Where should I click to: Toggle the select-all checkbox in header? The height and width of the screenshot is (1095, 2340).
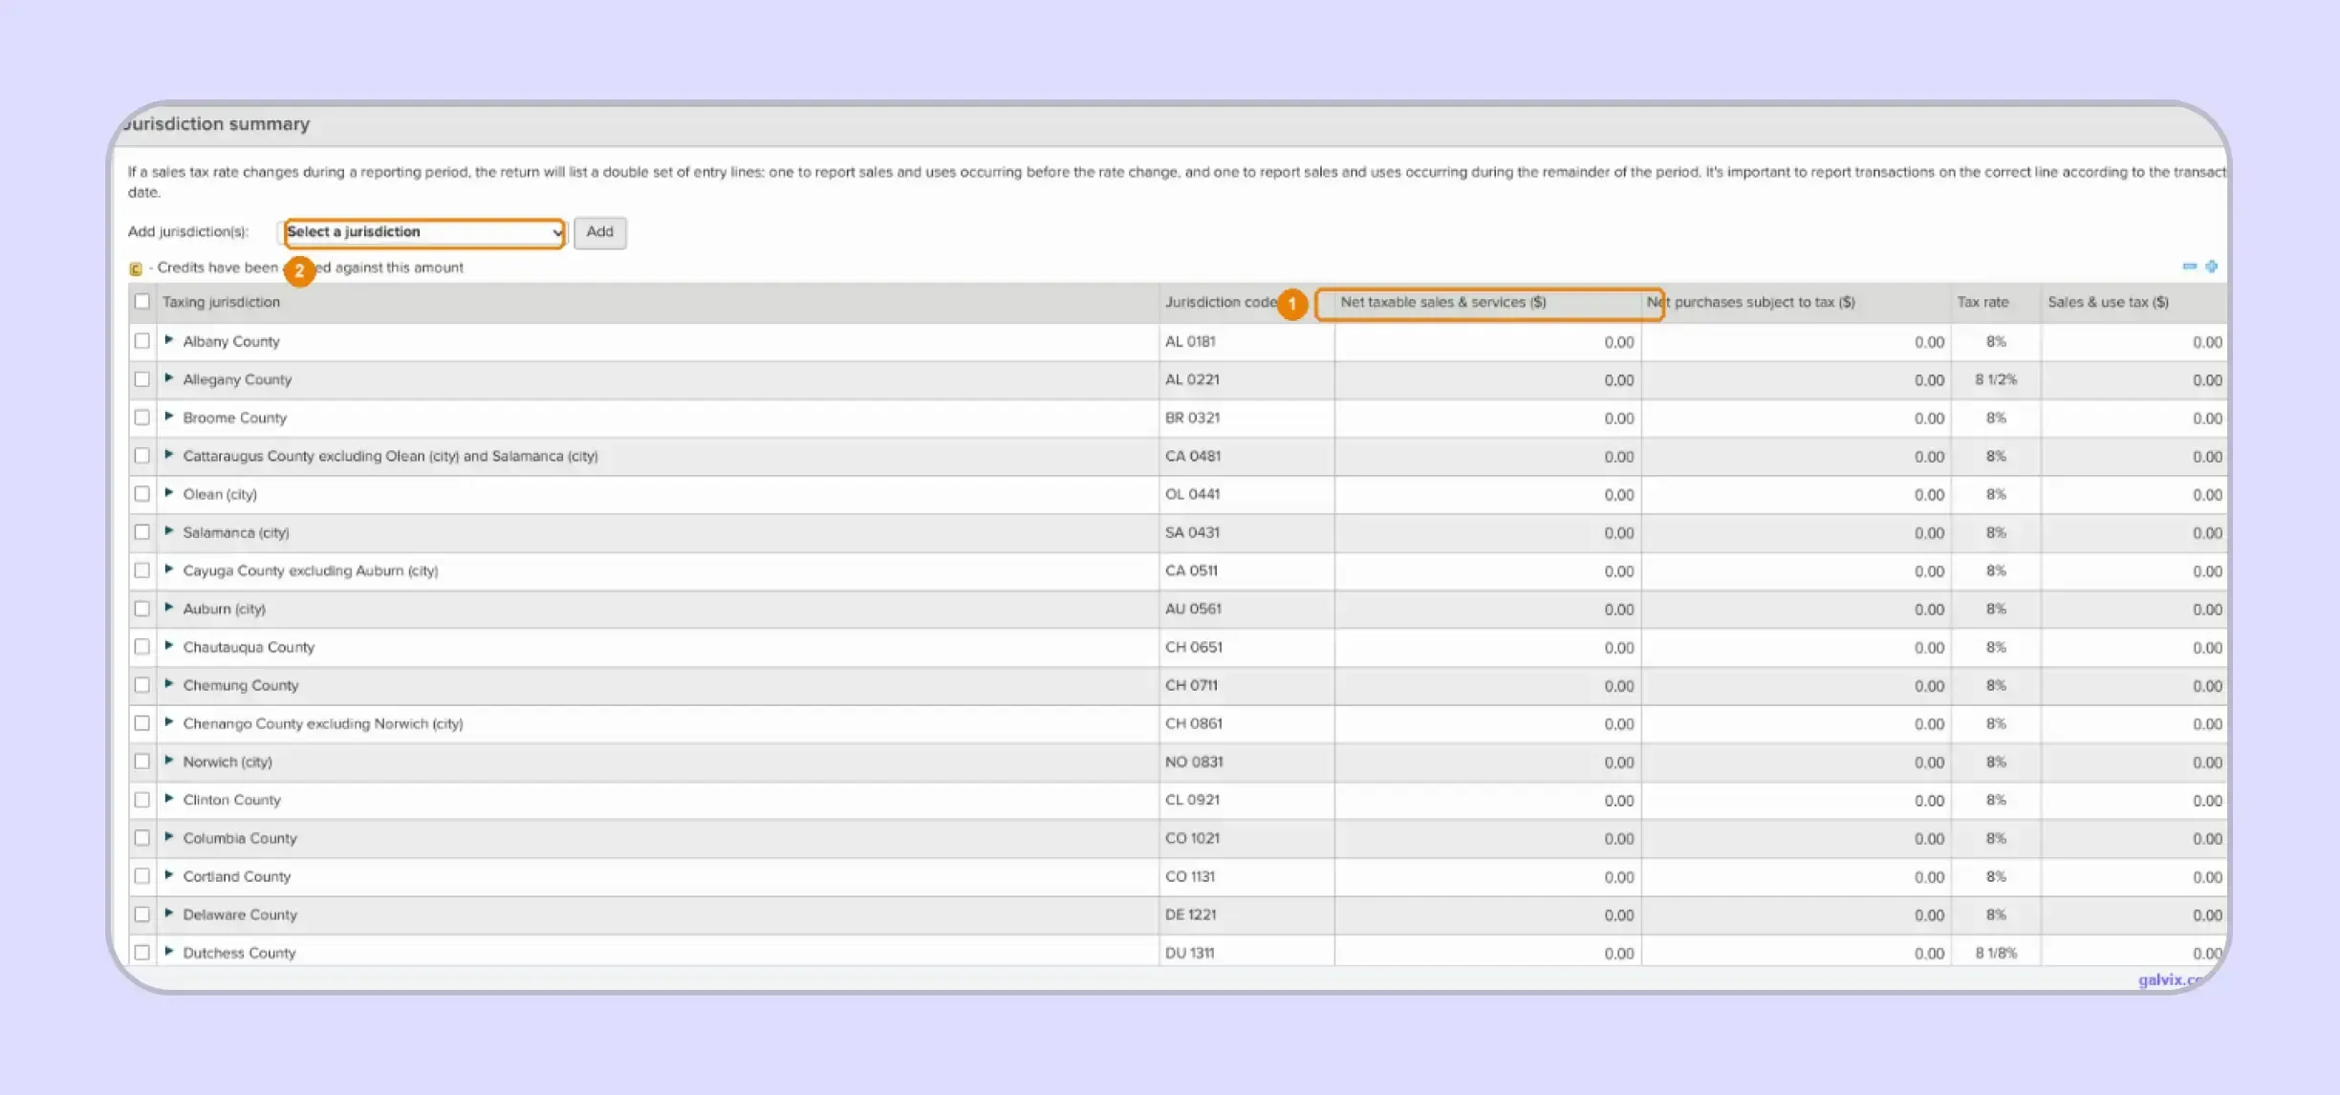(x=142, y=302)
